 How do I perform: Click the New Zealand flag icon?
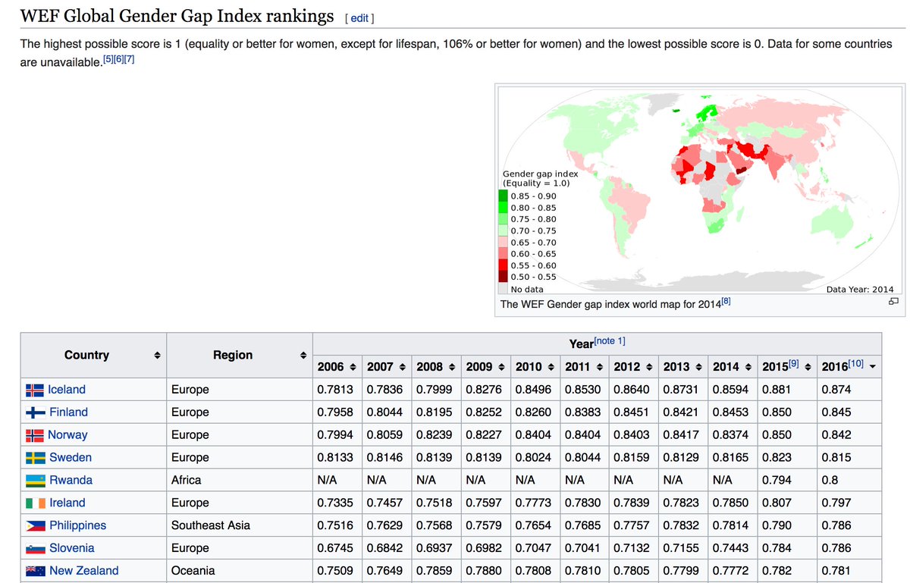35,571
